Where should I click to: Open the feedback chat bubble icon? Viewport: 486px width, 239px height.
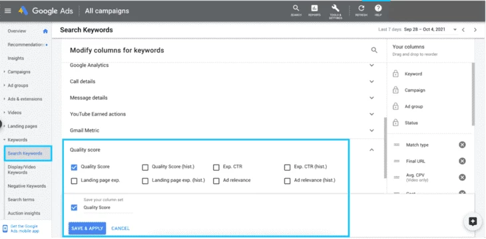tap(473, 221)
